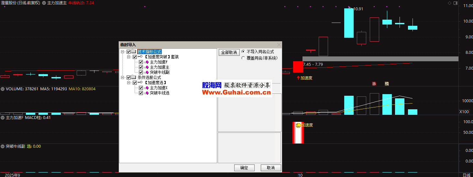Click the red up arrow 加速度 marker

coord(298,78)
